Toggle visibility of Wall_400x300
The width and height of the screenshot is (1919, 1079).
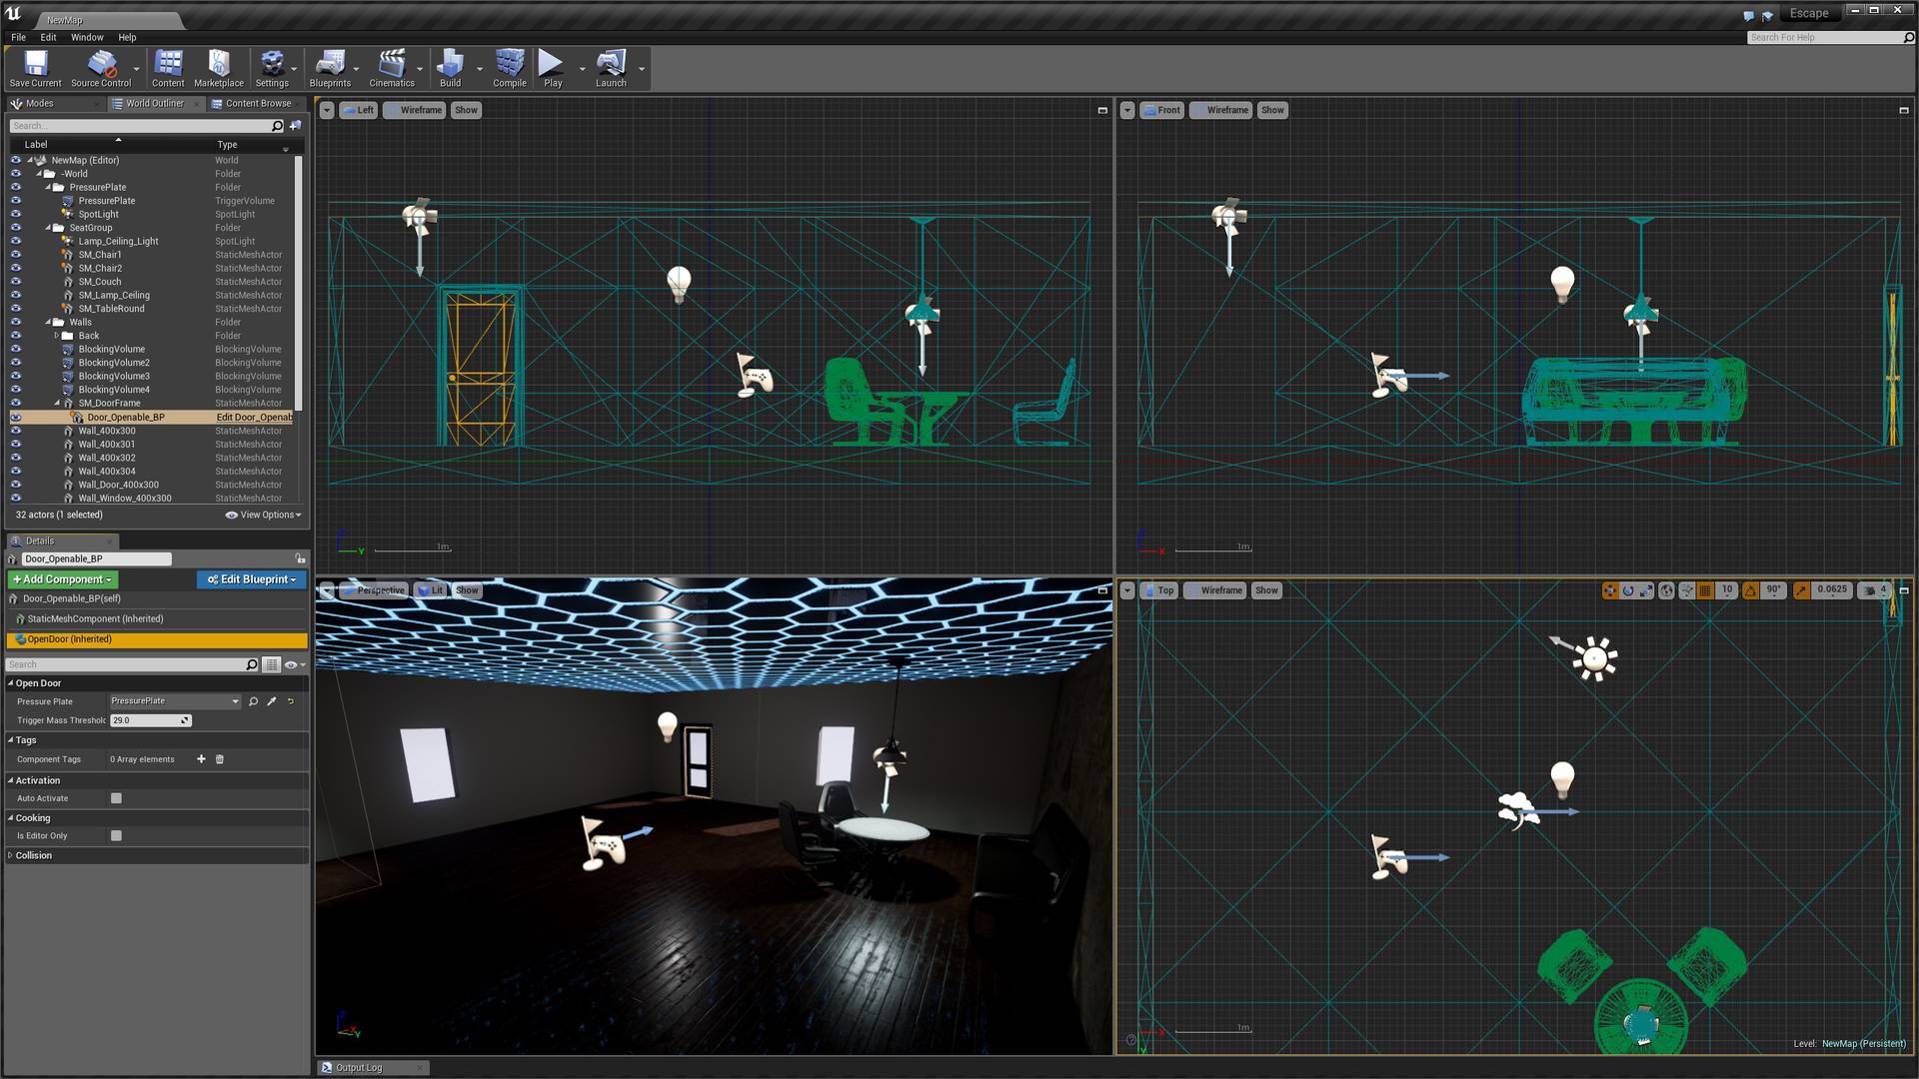point(16,432)
